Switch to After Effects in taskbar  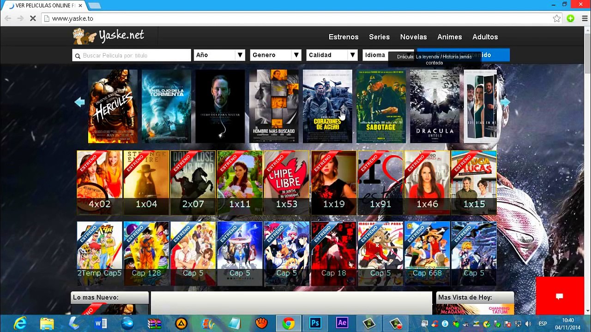tap(342, 323)
